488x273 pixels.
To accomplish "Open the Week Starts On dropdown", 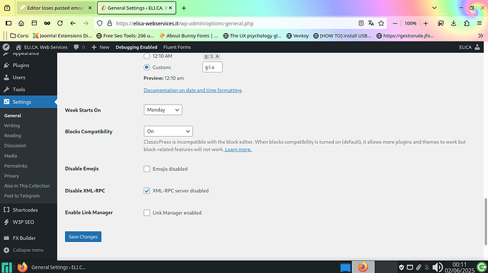I will (163, 110).
